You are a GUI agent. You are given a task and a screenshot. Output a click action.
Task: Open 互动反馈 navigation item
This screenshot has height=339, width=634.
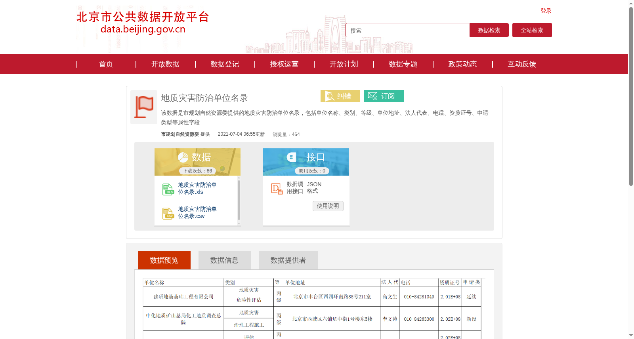coord(522,64)
